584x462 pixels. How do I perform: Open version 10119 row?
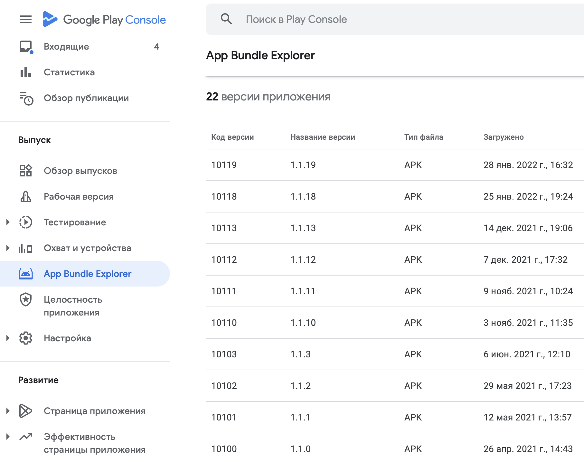[x=395, y=165]
